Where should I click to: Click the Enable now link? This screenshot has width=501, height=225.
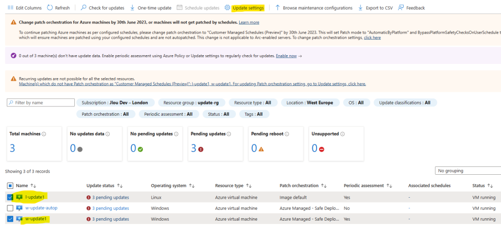(286, 56)
